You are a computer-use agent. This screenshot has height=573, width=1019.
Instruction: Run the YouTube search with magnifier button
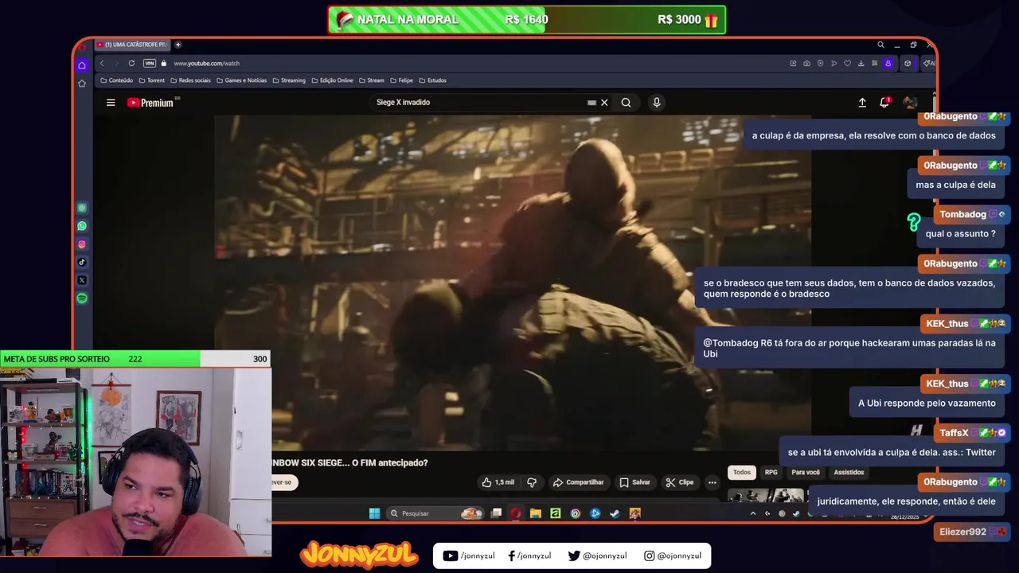pyautogui.click(x=626, y=103)
